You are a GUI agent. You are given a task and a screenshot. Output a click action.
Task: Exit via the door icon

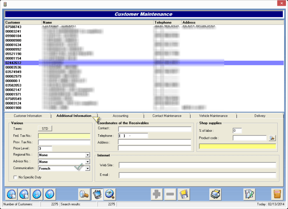point(277,194)
